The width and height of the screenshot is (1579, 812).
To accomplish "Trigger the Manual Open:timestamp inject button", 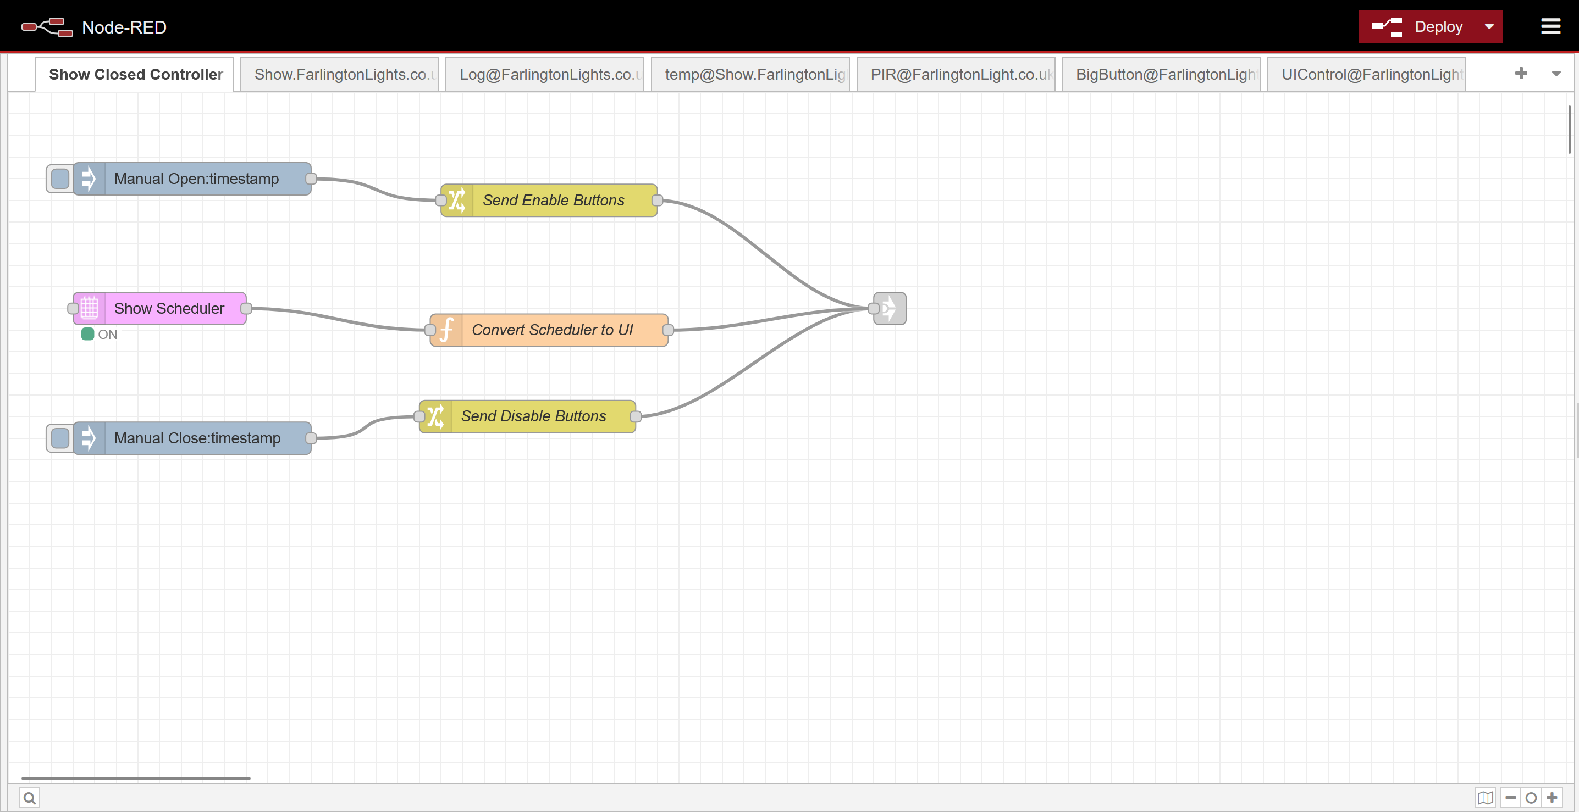I will coord(60,179).
